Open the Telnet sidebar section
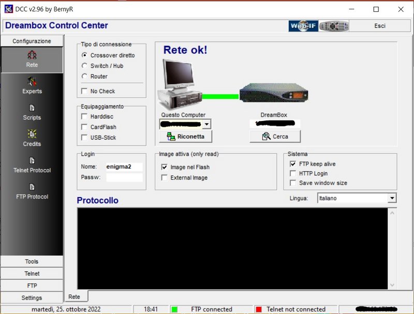Screen dimensions: 414x314 click(x=32, y=274)
